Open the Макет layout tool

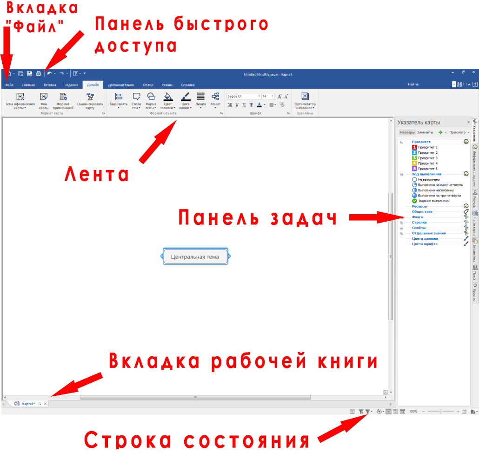coord(215,97)
